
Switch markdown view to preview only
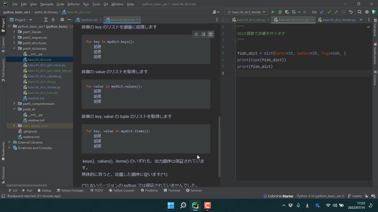[x=211, y=34]
